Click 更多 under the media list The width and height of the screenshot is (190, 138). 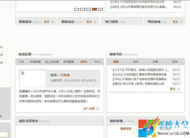pyautogui.click(x=175, y=89)
